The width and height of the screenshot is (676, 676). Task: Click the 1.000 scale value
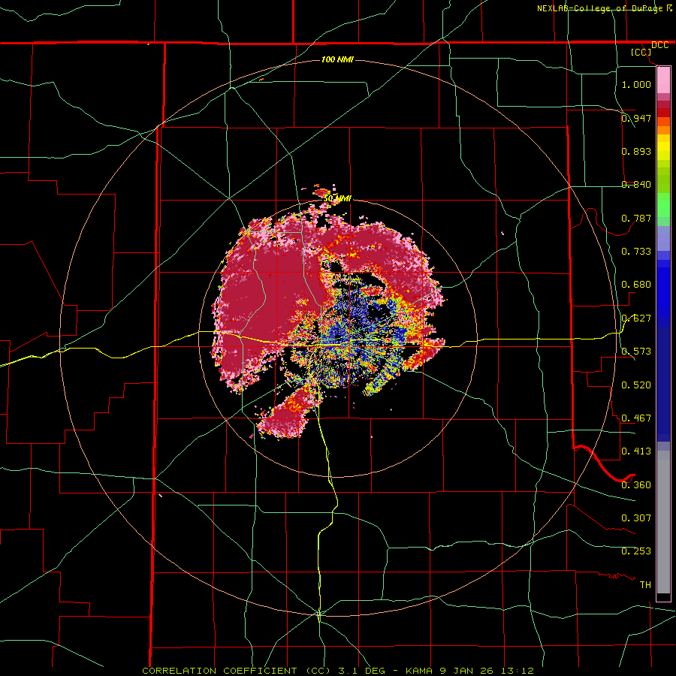click(636, 84)
